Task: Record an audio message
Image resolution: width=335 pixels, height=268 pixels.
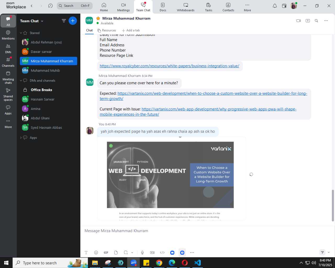Action: [x=142, y=253]
